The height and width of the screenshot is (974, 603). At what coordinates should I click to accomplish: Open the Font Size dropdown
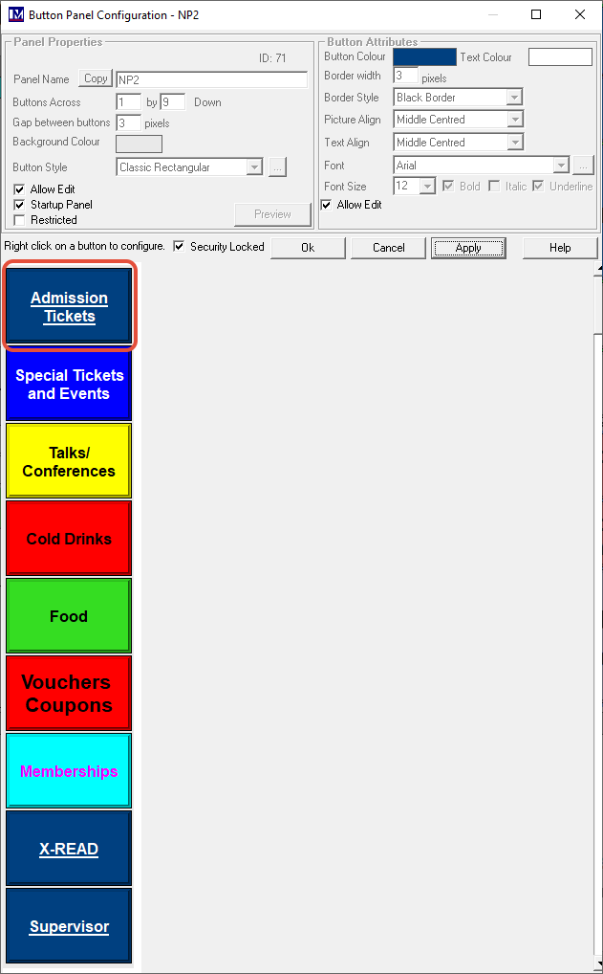pyautogui.click(x=428, y=186)
